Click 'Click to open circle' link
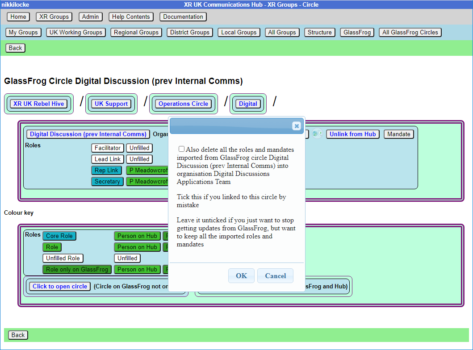The width and height of the screenshot is (473, 350). [x=60, y=287]
